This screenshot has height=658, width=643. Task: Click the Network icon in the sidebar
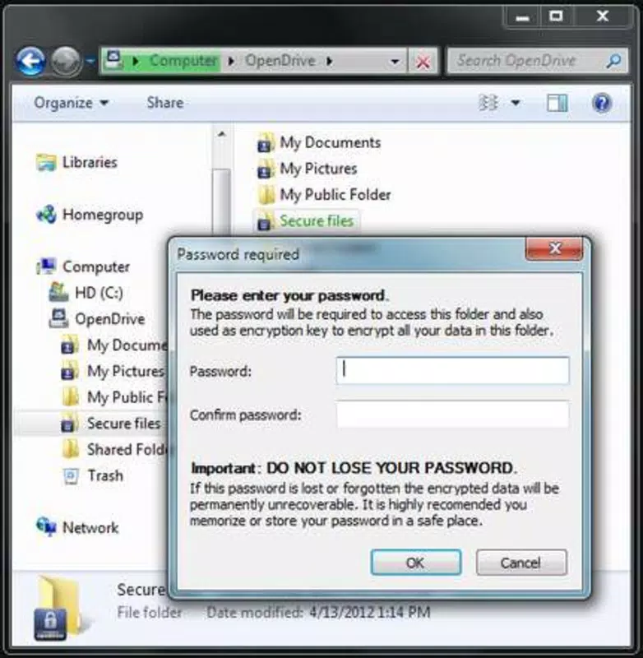click(46, 526)
